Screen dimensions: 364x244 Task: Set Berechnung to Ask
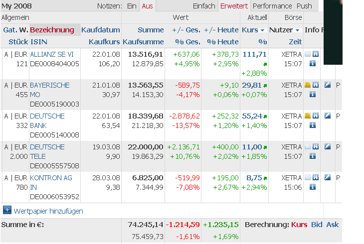pos(333,225)
